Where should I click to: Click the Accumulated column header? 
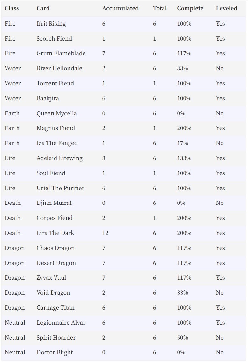click(120, 8)
